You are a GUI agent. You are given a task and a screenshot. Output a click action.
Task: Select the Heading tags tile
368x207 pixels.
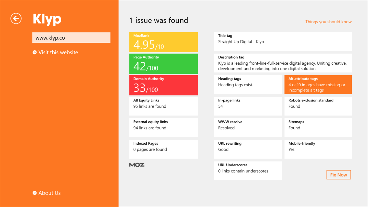coord(248,85)
